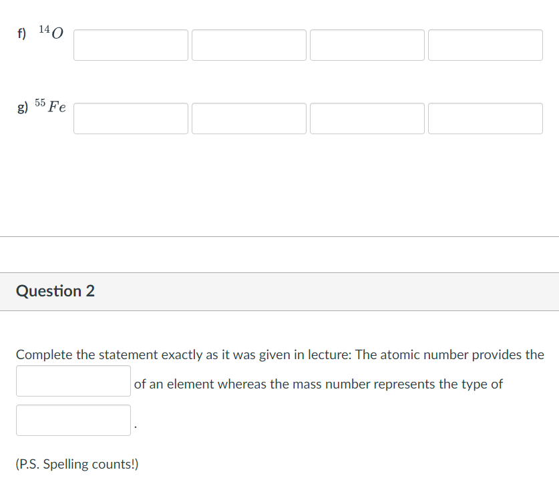The height and width of the screenshot is (494, 559).
Task: Select the Question 2 header
Action: pyautogui.click(x=55, y=291)
